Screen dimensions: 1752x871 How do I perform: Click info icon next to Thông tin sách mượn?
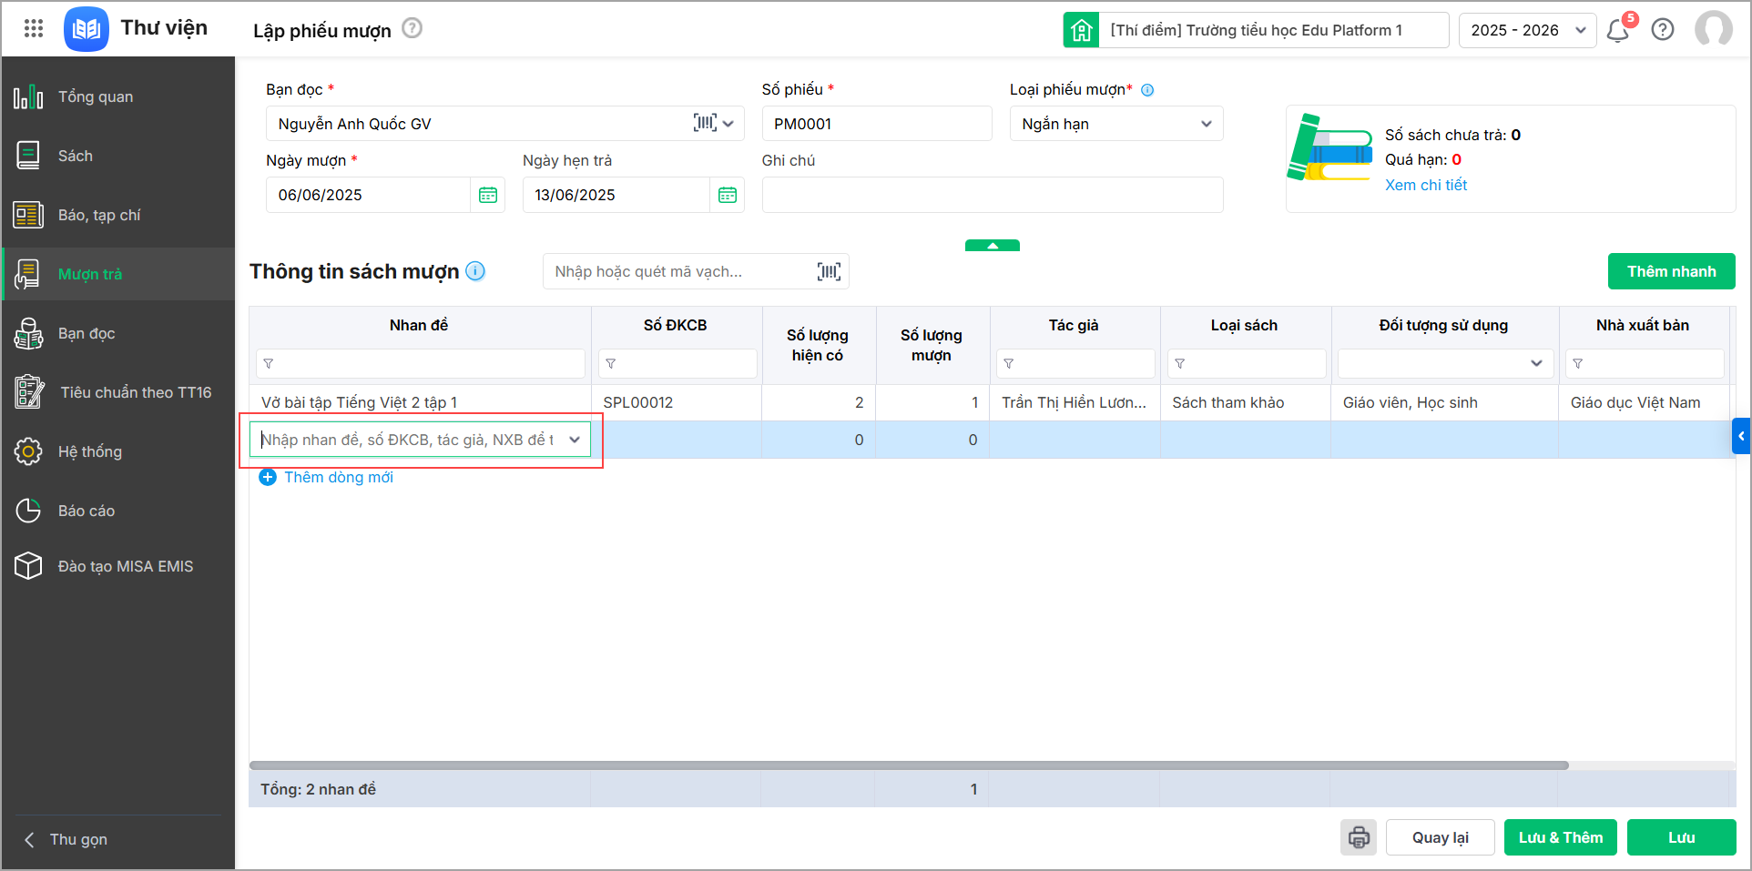[475, 271]
